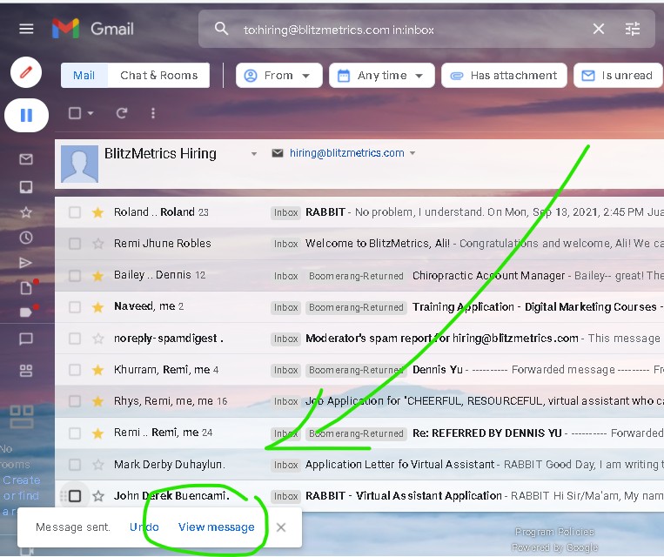Expand the select-all checkbox dropdown arrow

pyautogui.click(x=91, y=113)
